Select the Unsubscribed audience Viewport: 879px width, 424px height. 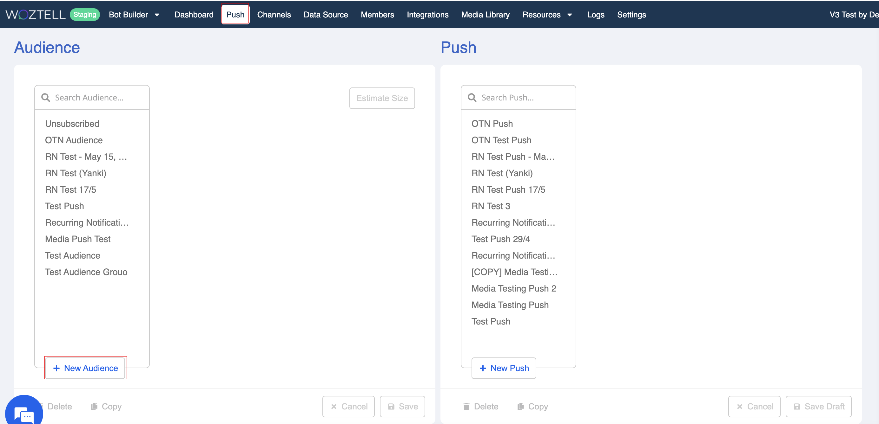coord(72,124)
